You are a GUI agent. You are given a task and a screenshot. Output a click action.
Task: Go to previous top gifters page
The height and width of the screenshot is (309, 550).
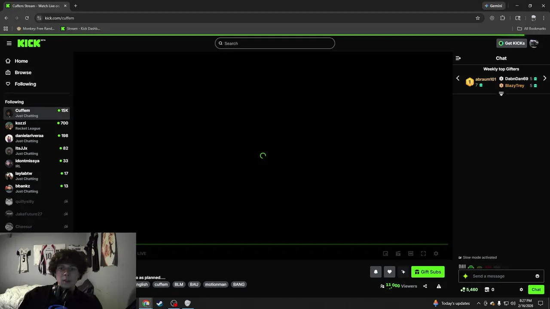click(458, 78)
